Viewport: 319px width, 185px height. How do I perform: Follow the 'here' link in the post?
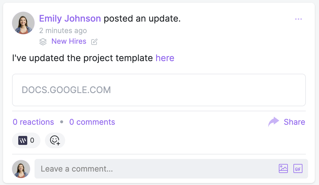click(165, 58)
